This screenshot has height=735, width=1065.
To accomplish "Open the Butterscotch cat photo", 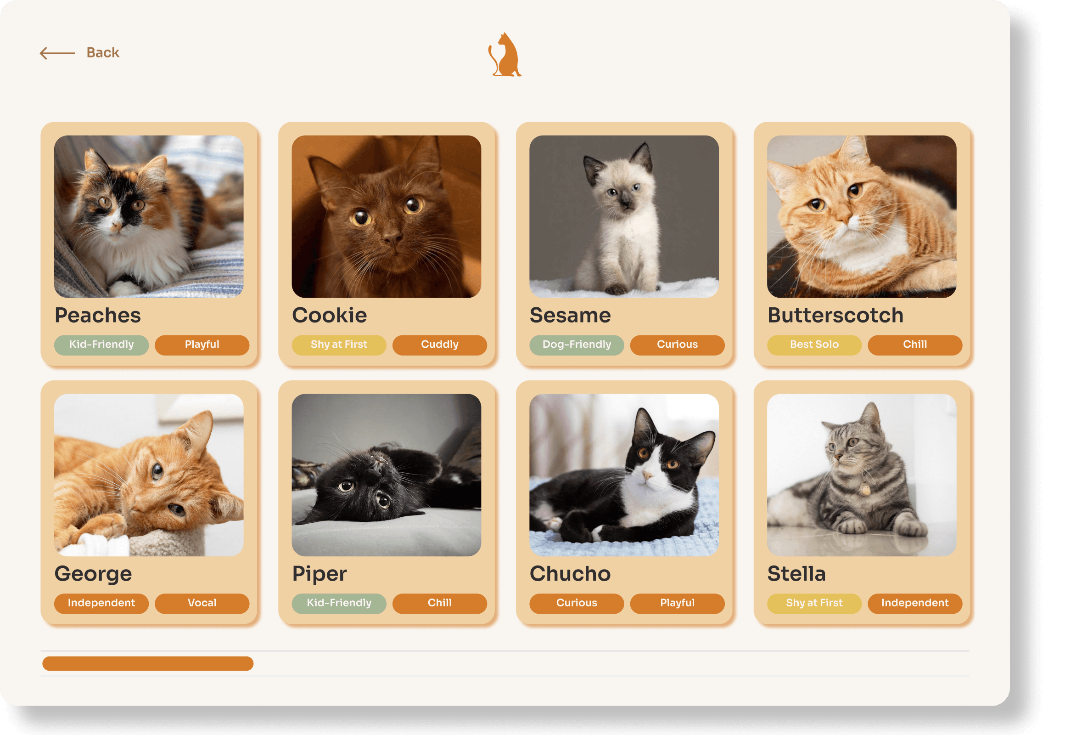I will pos(862,216).
